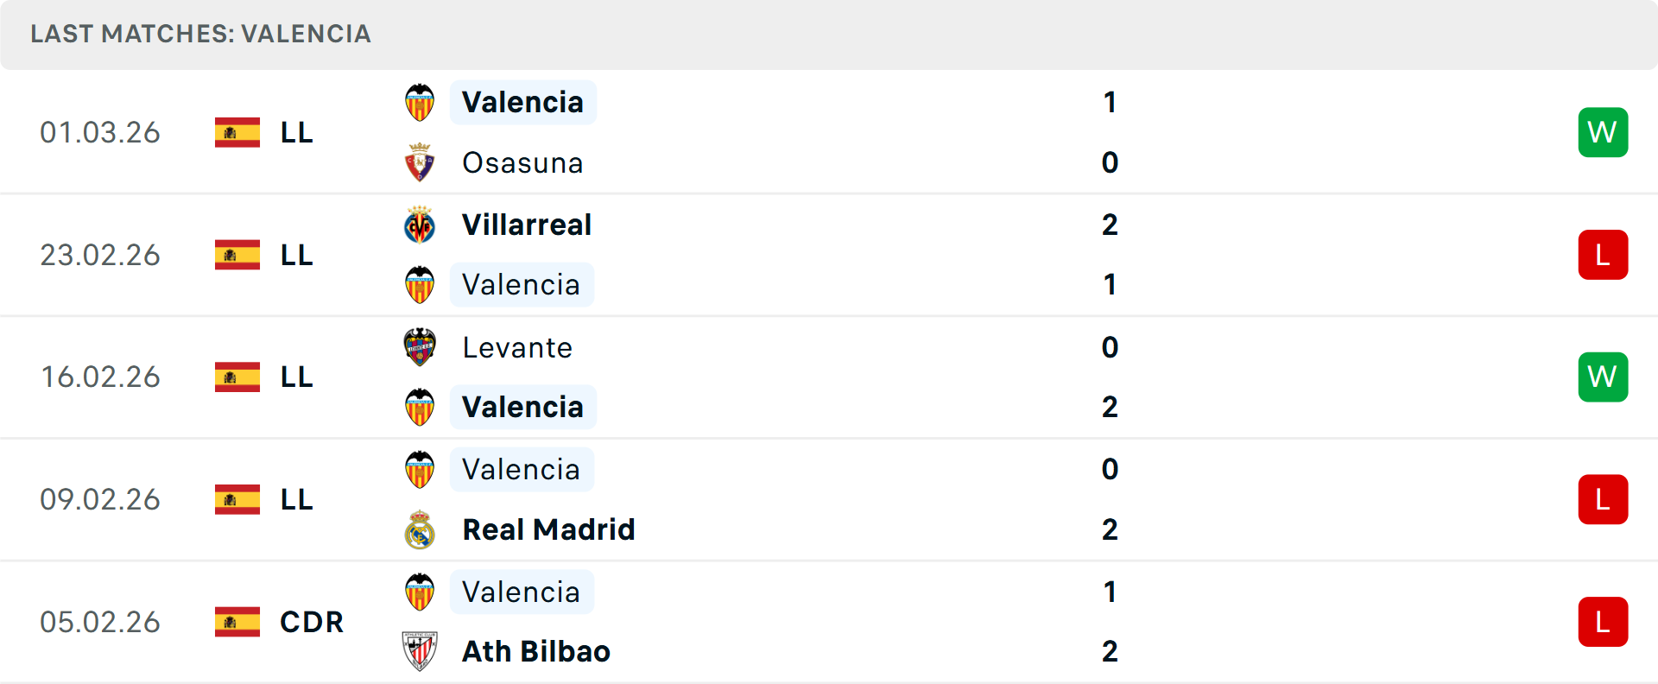Open the Levante team name link

(x=517, y=347)
